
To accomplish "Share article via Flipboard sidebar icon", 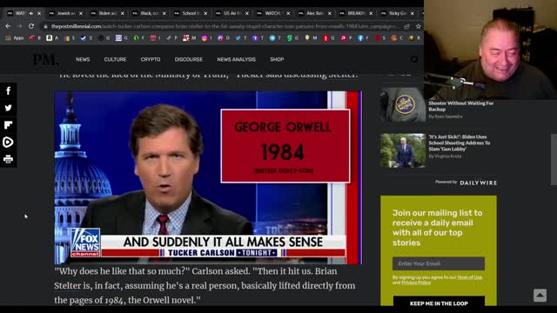I will 8,125.
